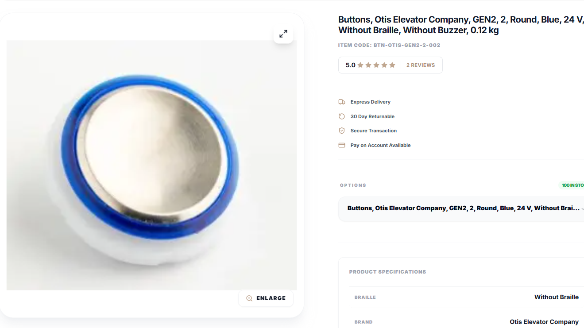Click the Without Braille specification value
This screenshot has height=328, width=584.
[556, 297]
